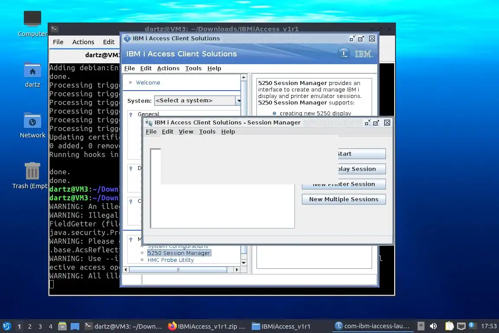
Task: Open the terminal window's Actions menu
Action: click(x=83, y=42)
